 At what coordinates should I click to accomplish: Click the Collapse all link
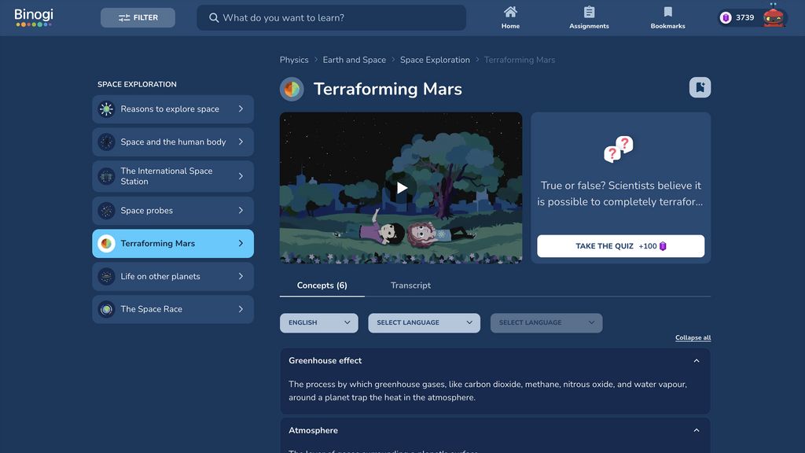(x=693, y=338)
